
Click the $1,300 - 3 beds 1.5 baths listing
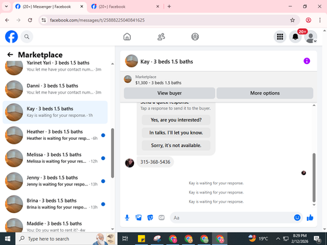tap(158, 83)
